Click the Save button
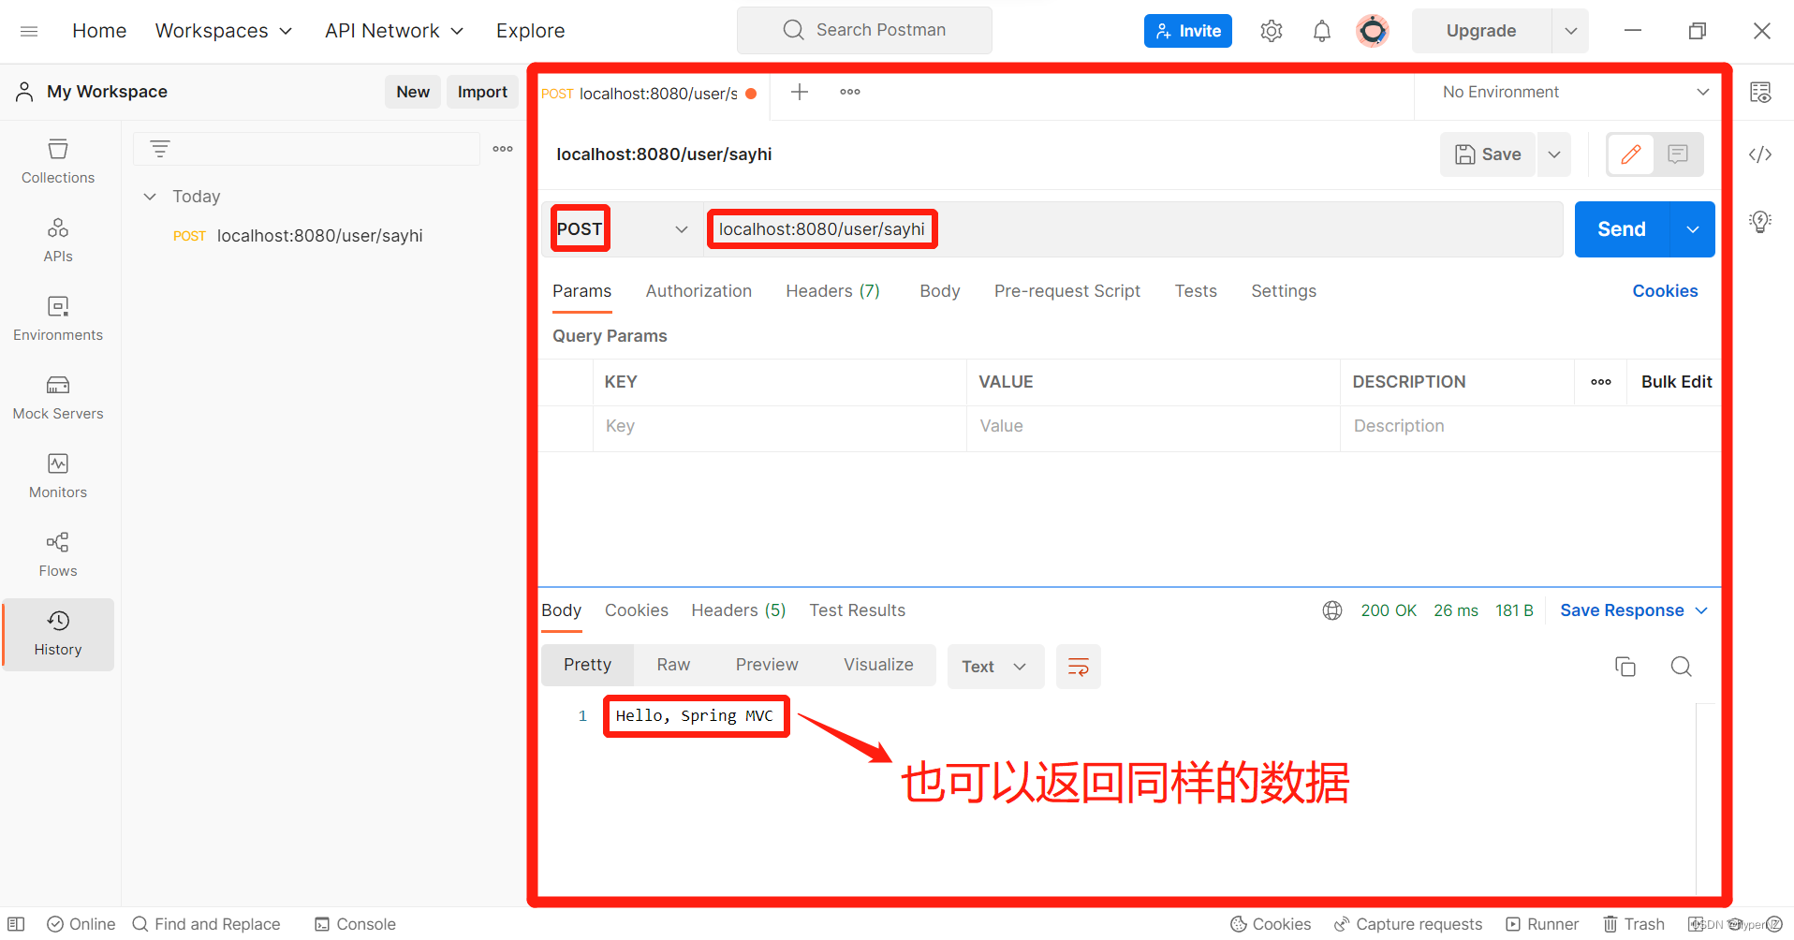 [x=1488, y=154]
